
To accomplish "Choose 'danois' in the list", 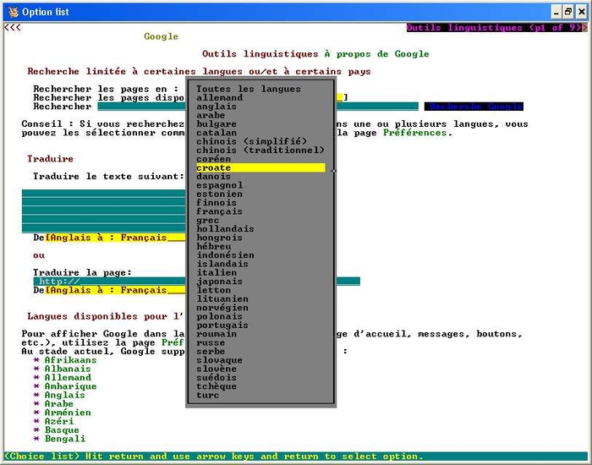I will coord(213,177).
